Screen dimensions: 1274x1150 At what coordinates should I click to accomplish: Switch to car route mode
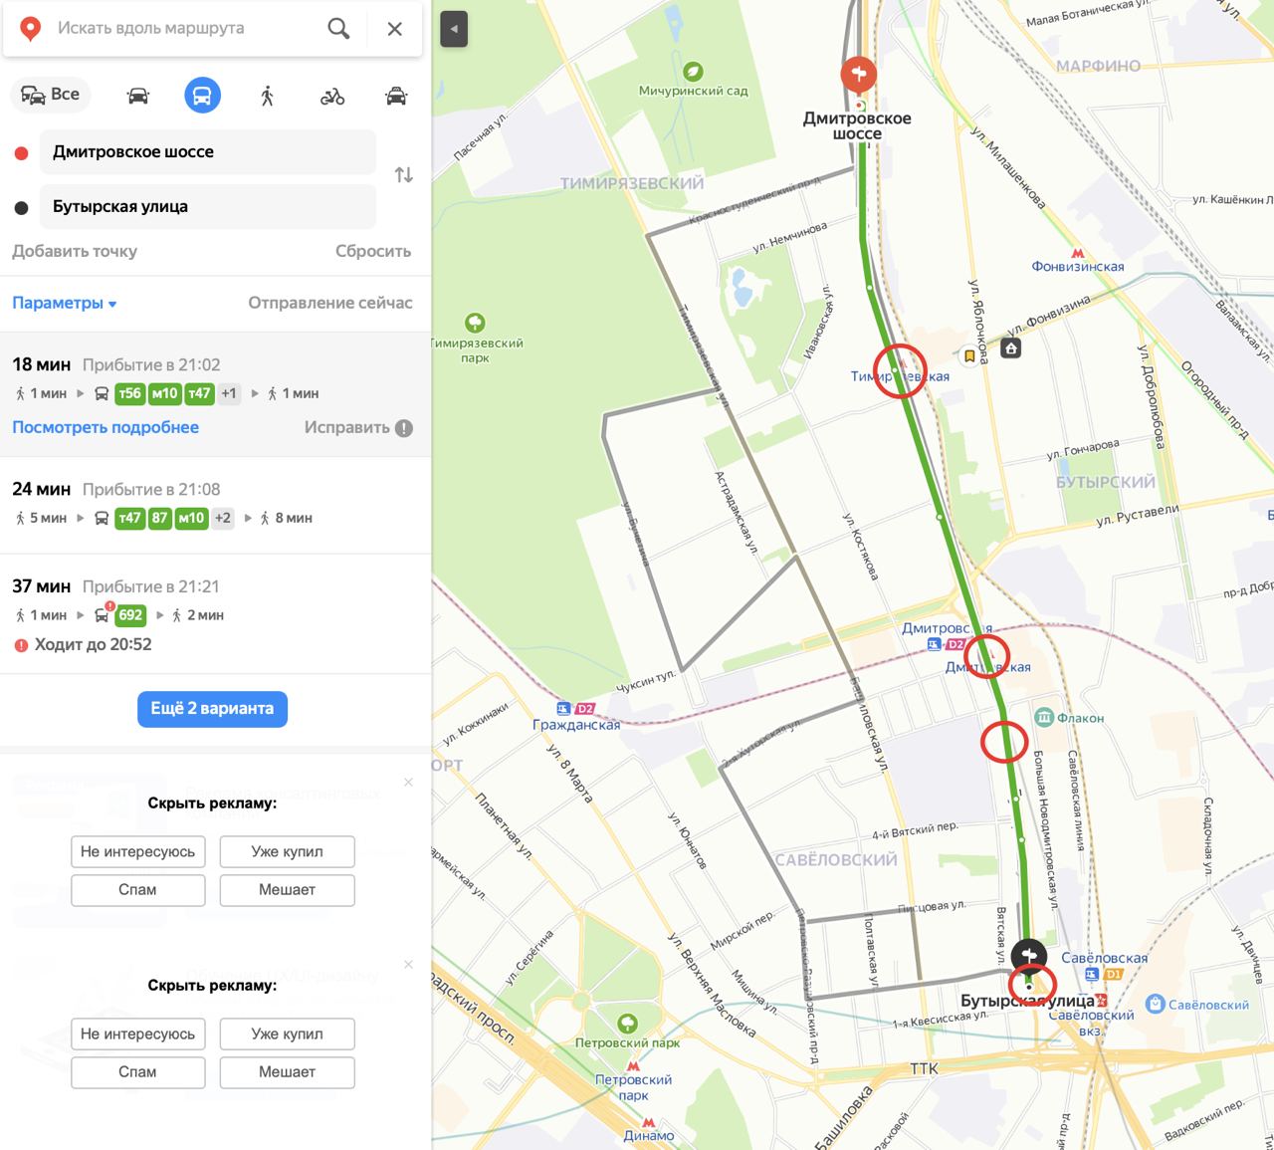[138, 96]
